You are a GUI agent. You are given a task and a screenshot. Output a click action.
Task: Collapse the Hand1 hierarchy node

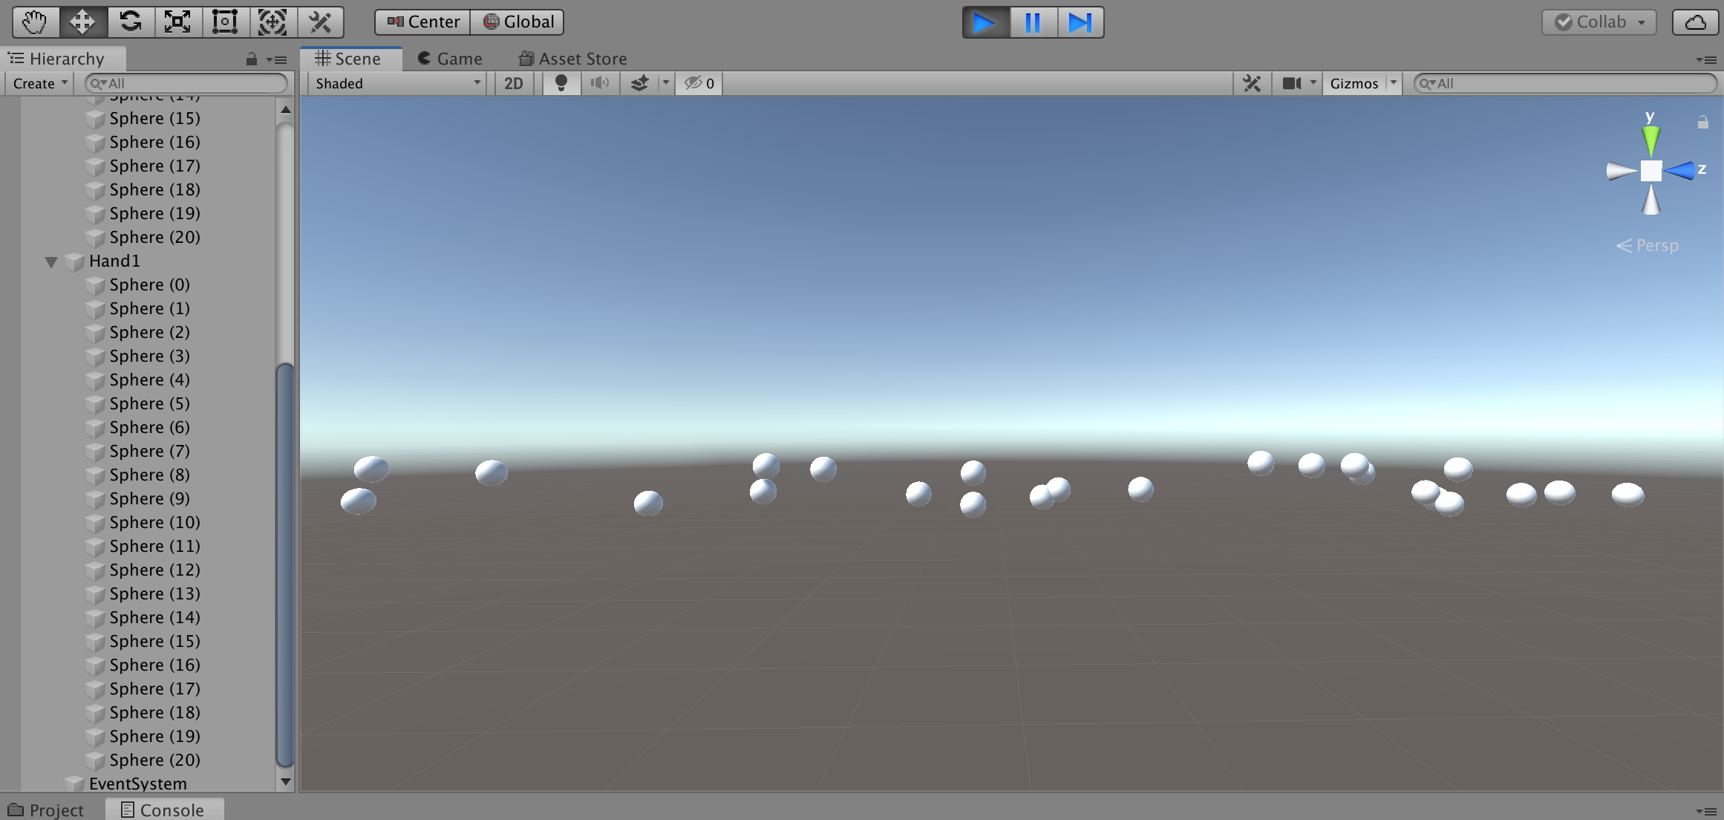click(x=51, y=261)
